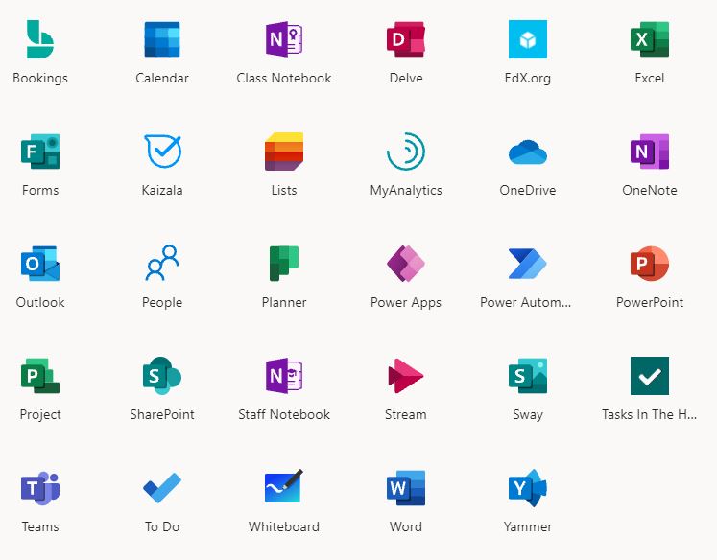Select the "To Do" text label
This screenshot has height=560, width=717.
[162, 527]
